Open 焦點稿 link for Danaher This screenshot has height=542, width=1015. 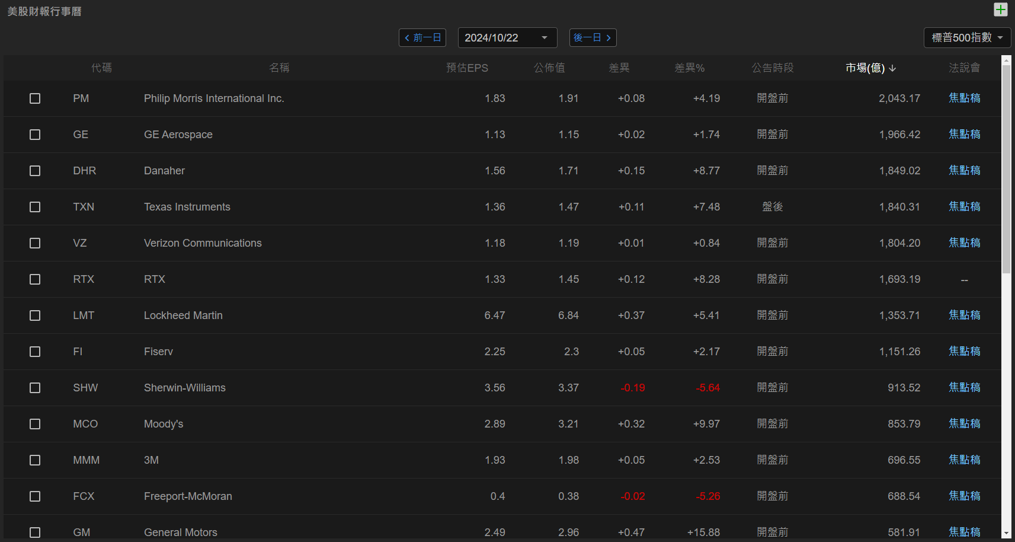coord(964,171)
